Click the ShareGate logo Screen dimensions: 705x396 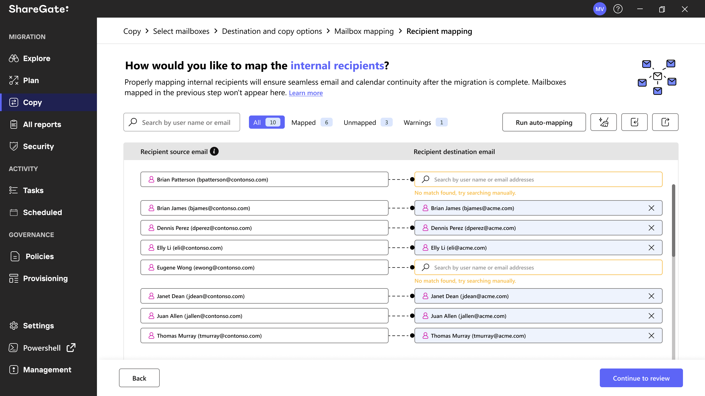tap(39, 9)
